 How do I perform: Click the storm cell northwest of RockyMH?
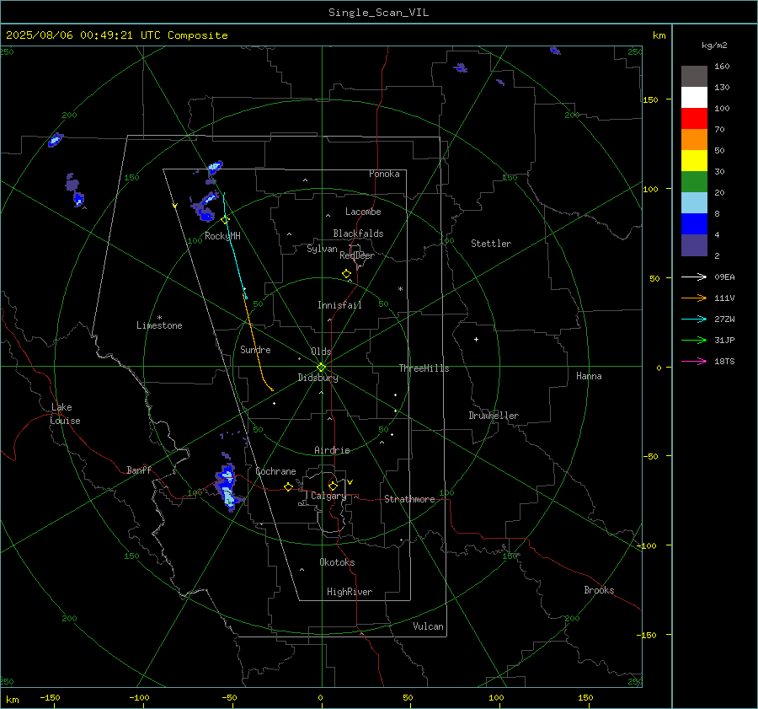(205, 207)
